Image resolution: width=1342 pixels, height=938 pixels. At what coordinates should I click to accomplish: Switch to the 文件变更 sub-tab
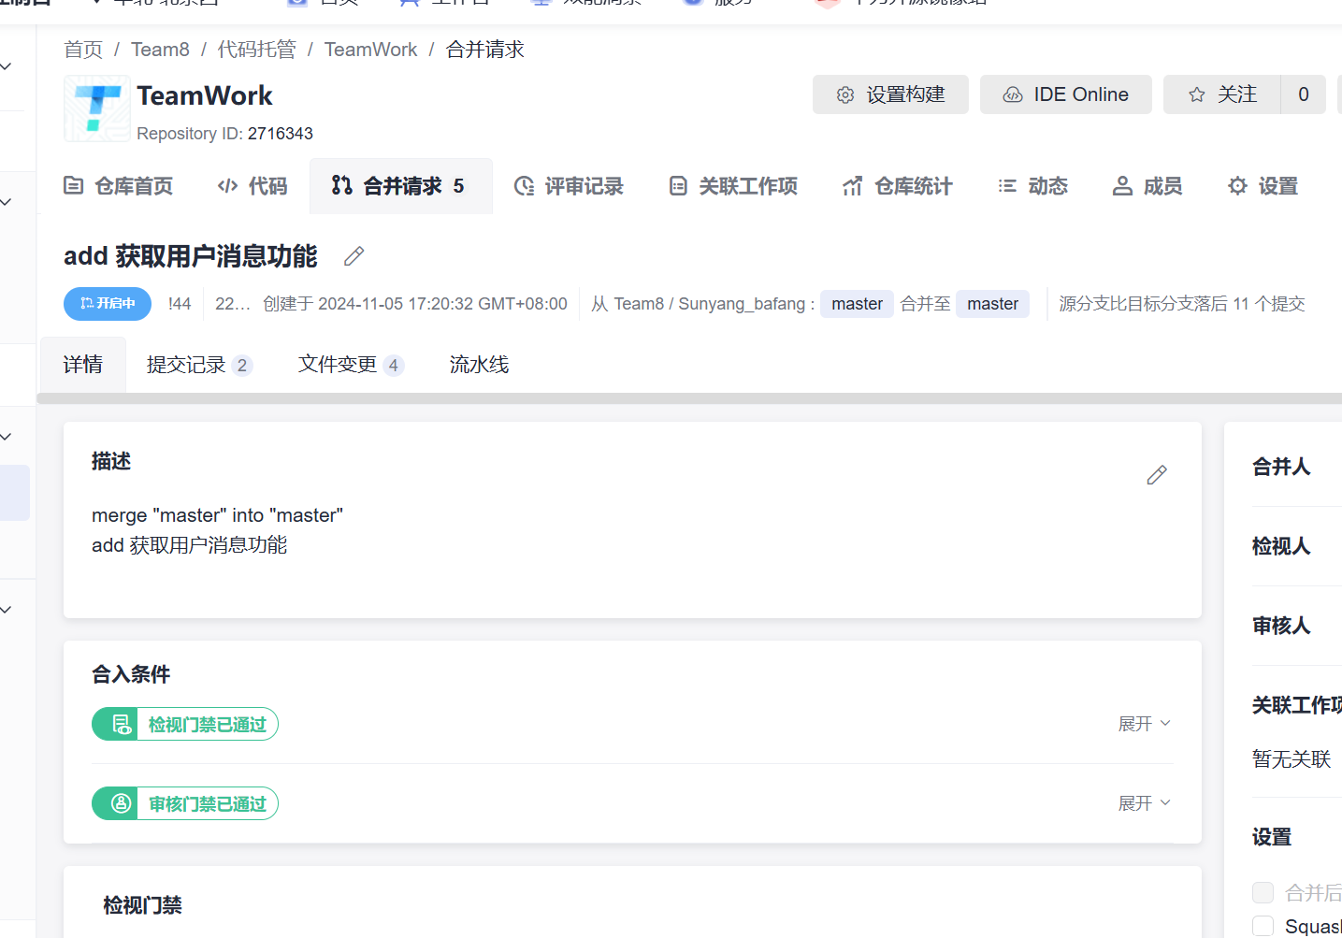[351, 365]
